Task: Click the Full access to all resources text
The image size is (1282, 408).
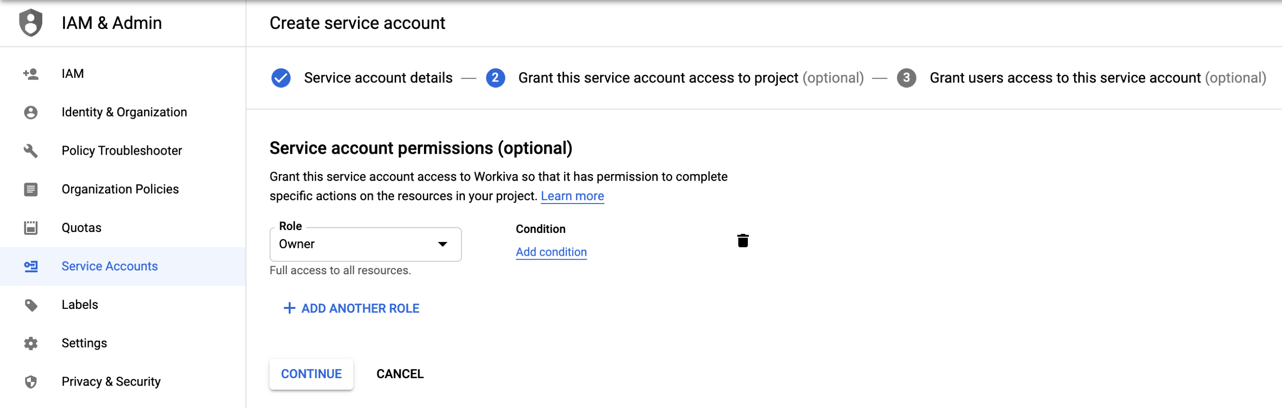Action: pyautogui.click(x=340, y=270)
